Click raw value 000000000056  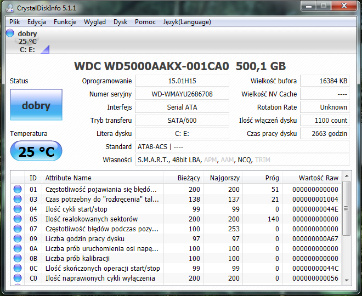315,278
